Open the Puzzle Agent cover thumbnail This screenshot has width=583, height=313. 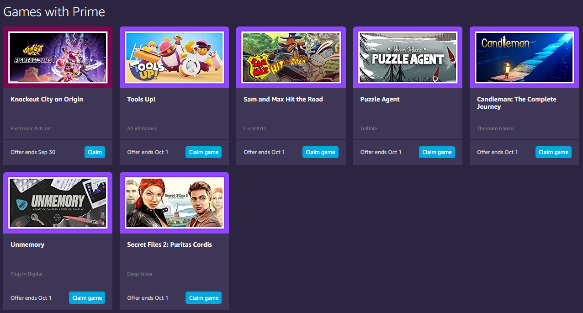(x=408, y=57)
